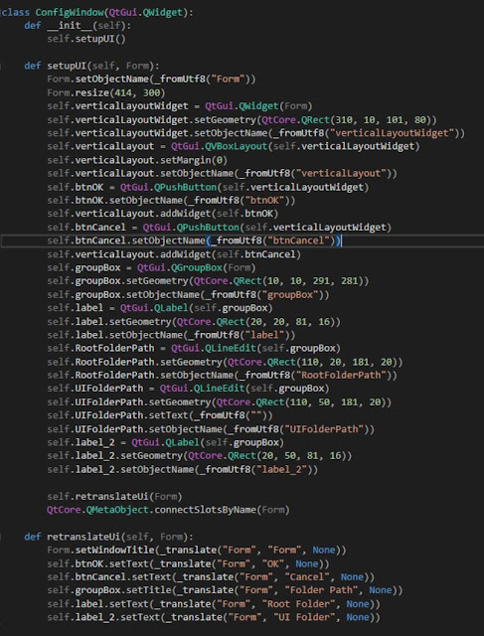Click Form.setObjectName "Form" line

pyautogui.click(x=151, y=79)
